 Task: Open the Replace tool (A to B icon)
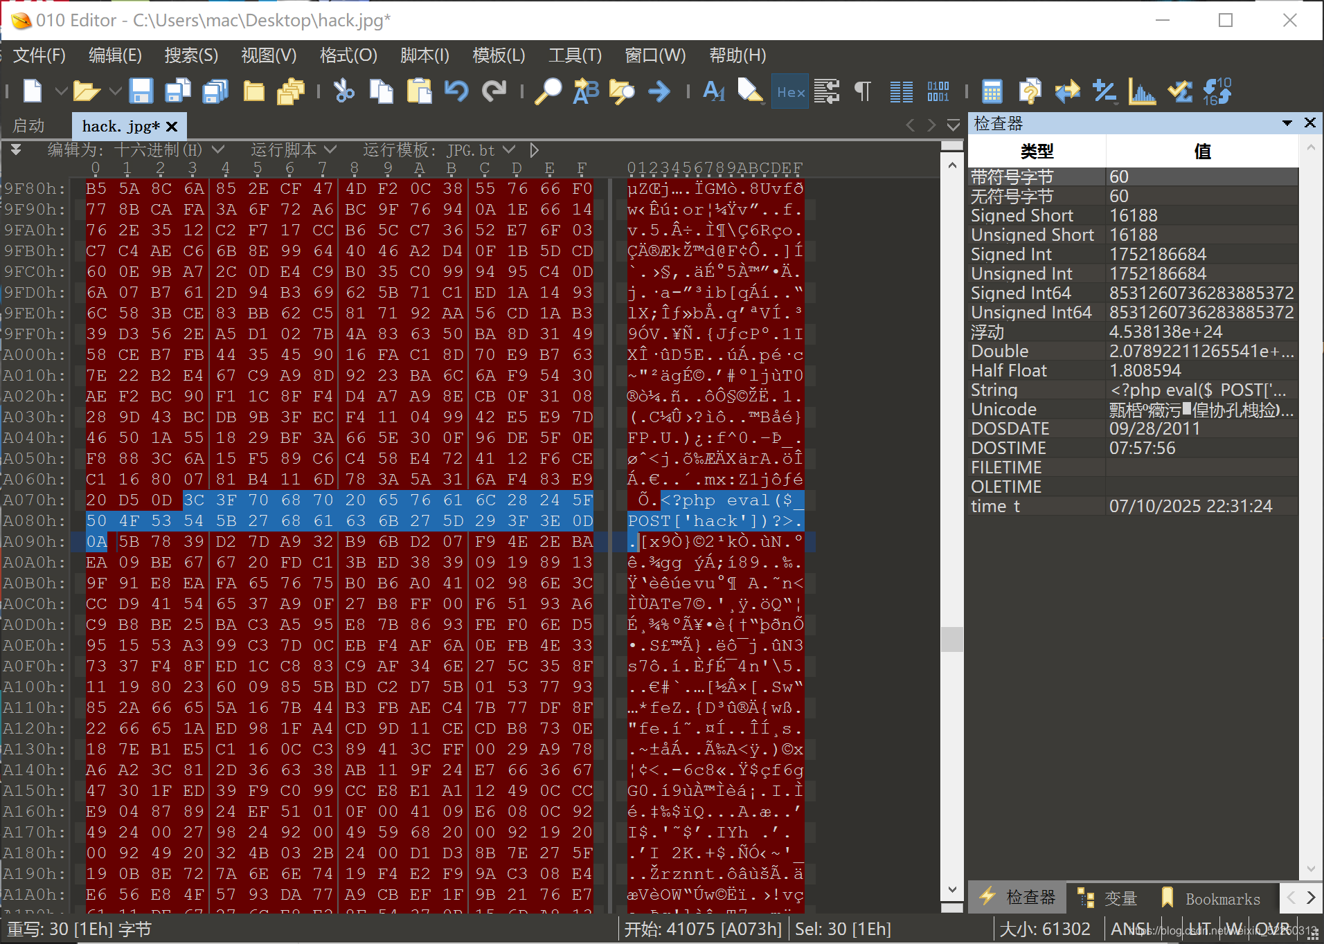pos(585,91)
